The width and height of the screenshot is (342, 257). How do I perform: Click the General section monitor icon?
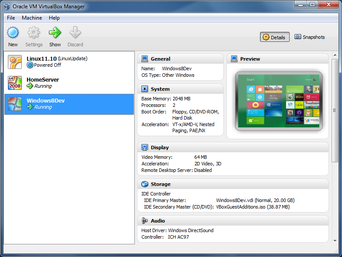(x=145, y=58)
